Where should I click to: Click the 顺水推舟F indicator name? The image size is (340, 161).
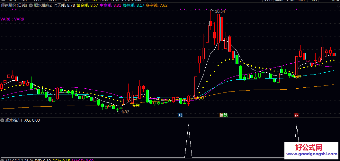(14, 120)
